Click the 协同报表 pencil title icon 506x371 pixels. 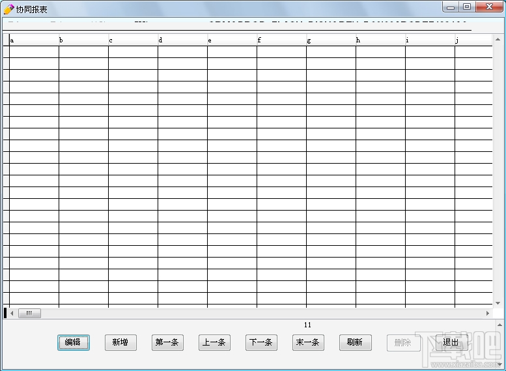[8, 9]
